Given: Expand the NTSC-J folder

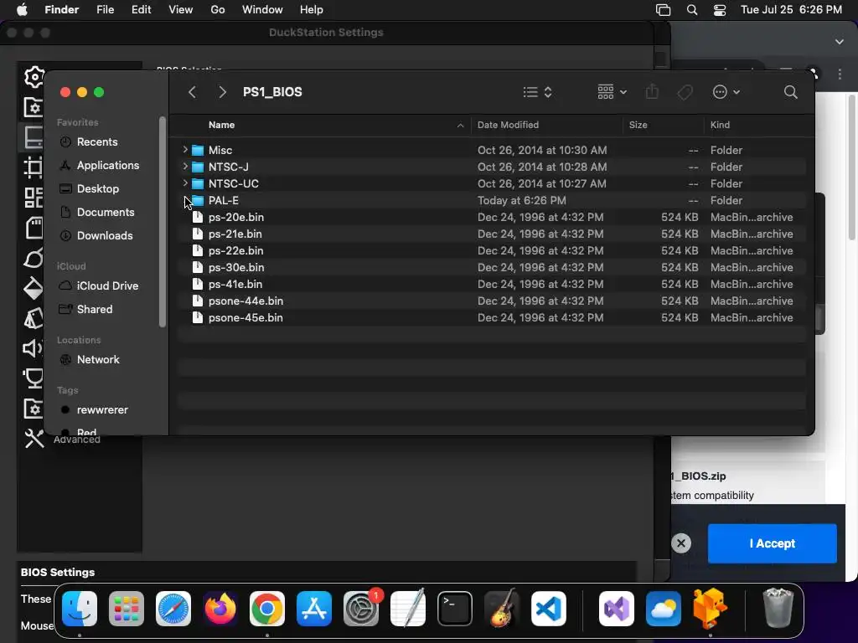Looking at the screenshot, I should tap(185, 167).
